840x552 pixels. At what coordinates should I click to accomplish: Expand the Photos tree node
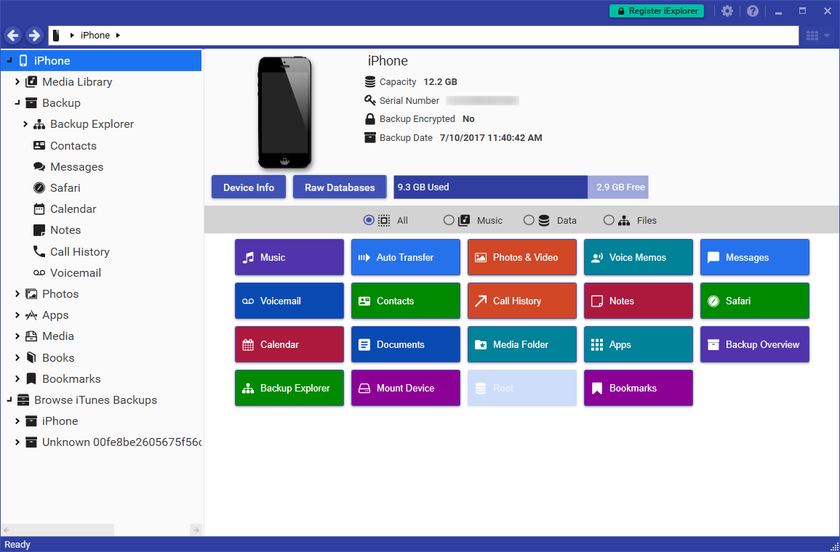pyautogui.click(x=17, y=293)
